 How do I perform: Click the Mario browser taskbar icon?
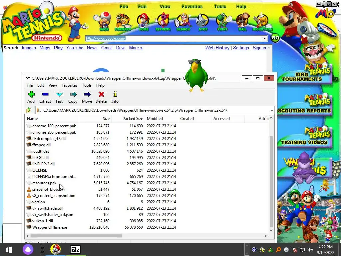point(56,249)
